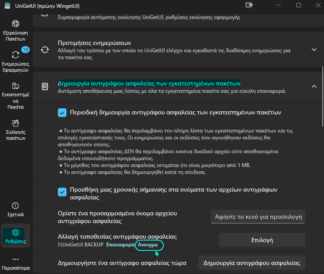Open Ρυθμίσεις gear icon
The width and height of the screenshot is (324, 274).
(x=16, y=233)
